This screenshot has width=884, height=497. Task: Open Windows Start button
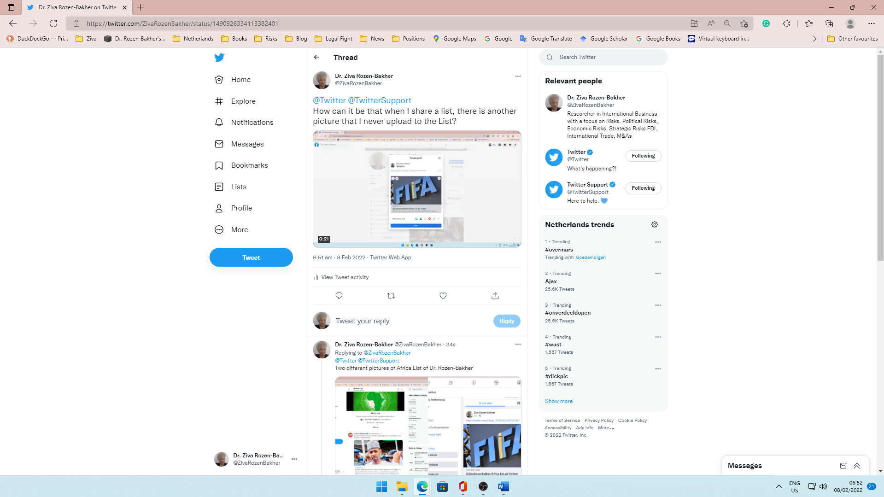381,486
